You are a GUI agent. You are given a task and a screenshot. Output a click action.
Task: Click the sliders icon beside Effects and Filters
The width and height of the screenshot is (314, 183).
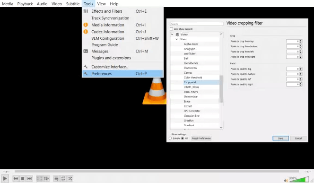[86, 11]
